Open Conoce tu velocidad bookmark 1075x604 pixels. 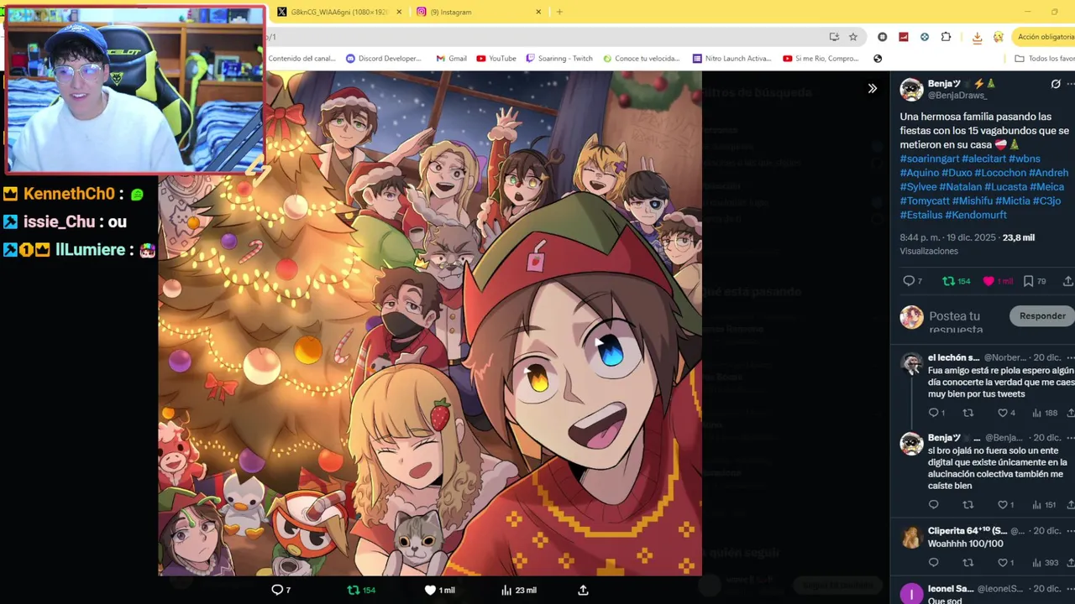tap(642, 59)
